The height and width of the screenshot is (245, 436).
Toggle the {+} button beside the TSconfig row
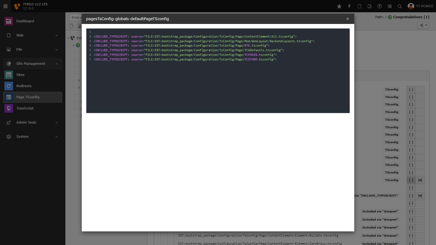pyautogui.click(x=420, y=180)
